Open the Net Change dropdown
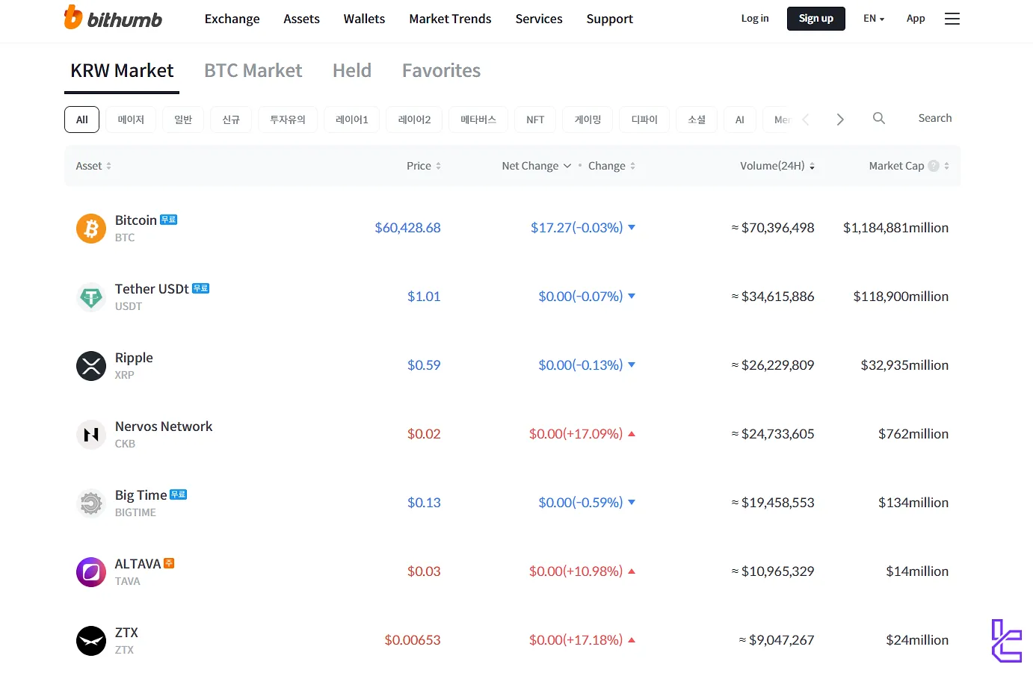The image size is (1033, 676). 537,166
